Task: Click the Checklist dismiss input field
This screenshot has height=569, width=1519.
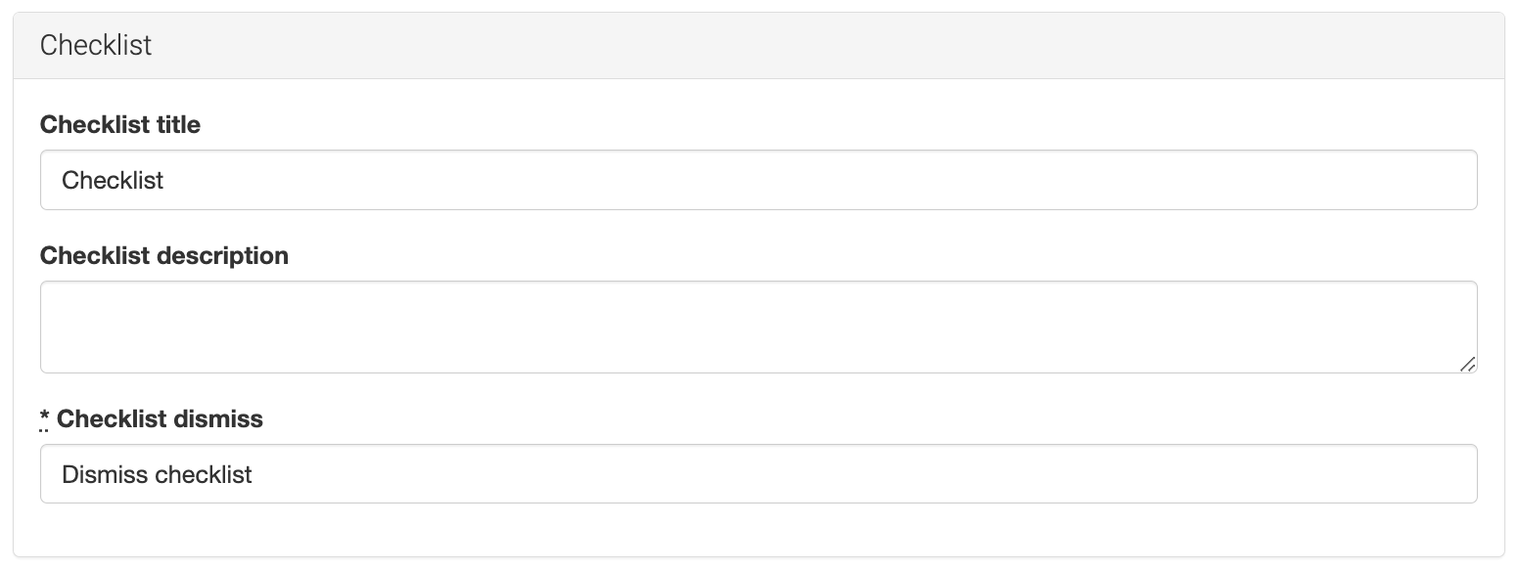Action: tap(759, 474)
